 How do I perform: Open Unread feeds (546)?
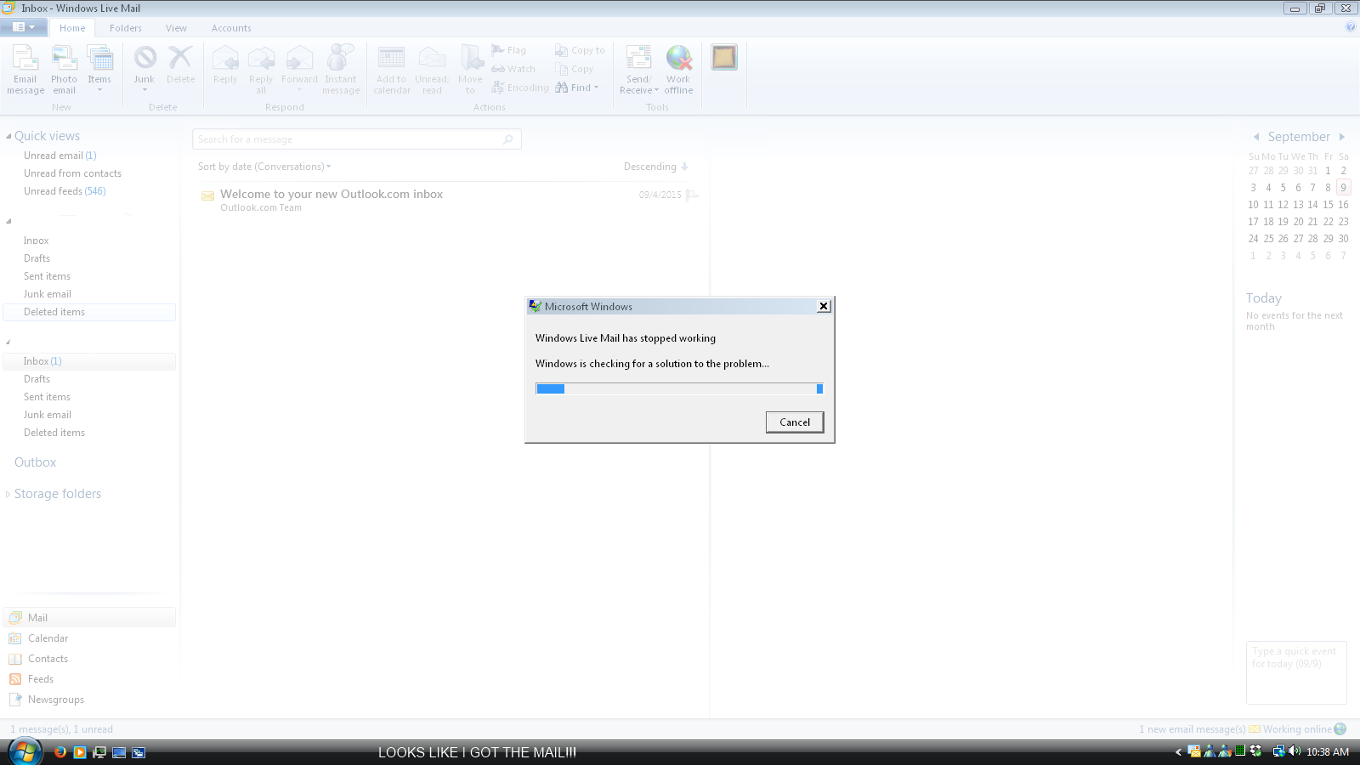tap(65, 191)
